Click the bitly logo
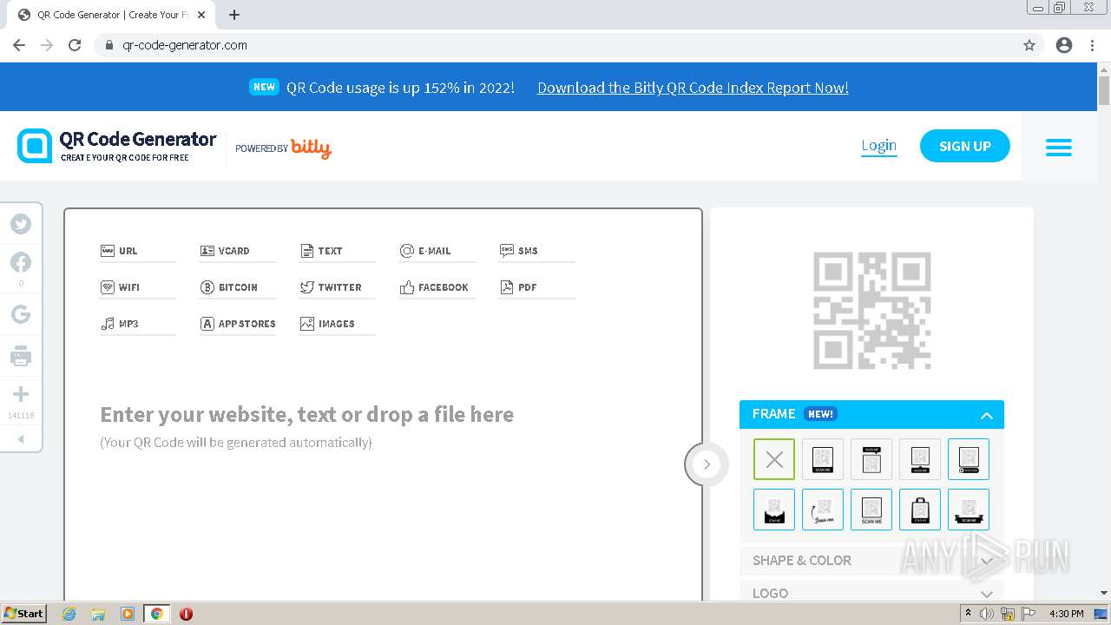This screenshot has width=1111, height=625. [311, 148]
